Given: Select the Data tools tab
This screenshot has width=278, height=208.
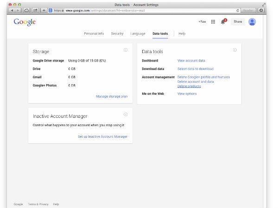Looking at the screenshot, I should pos(160,33).
